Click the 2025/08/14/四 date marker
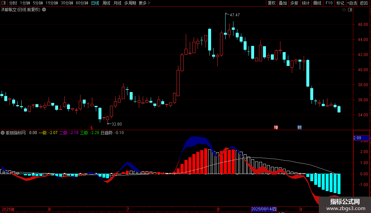 click(x=264, y=209)
